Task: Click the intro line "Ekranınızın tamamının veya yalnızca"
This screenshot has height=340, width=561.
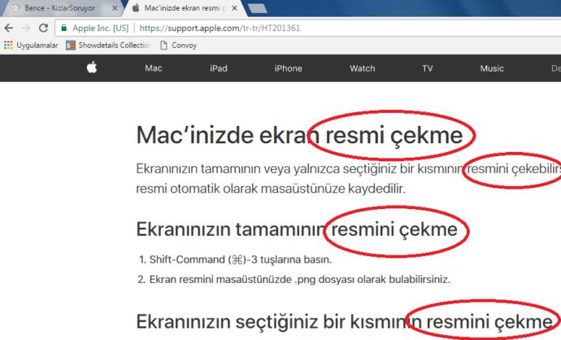Action: (x=238, y=168)
